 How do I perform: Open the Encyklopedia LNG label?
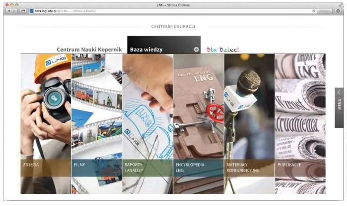tap(190, 167)
